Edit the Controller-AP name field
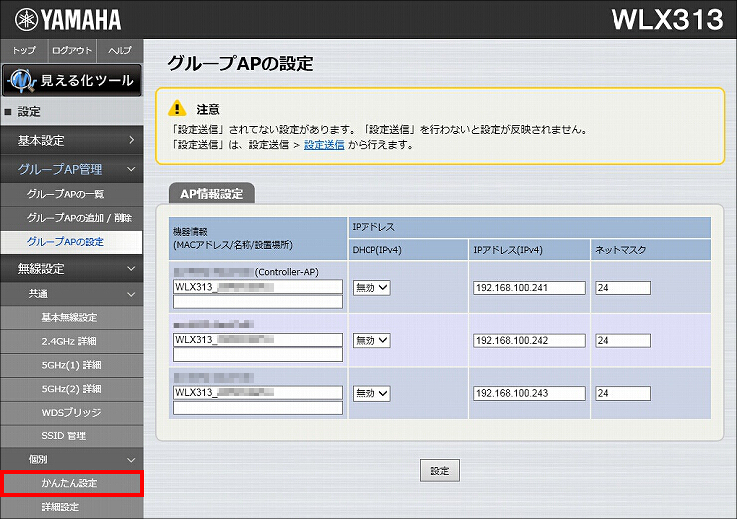737x519 pixels. [258, 287]
